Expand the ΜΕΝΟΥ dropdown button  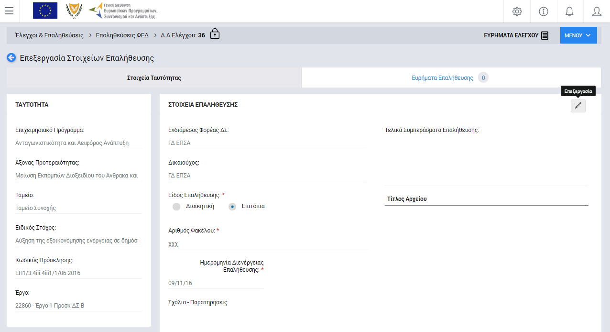pos(578,35)
